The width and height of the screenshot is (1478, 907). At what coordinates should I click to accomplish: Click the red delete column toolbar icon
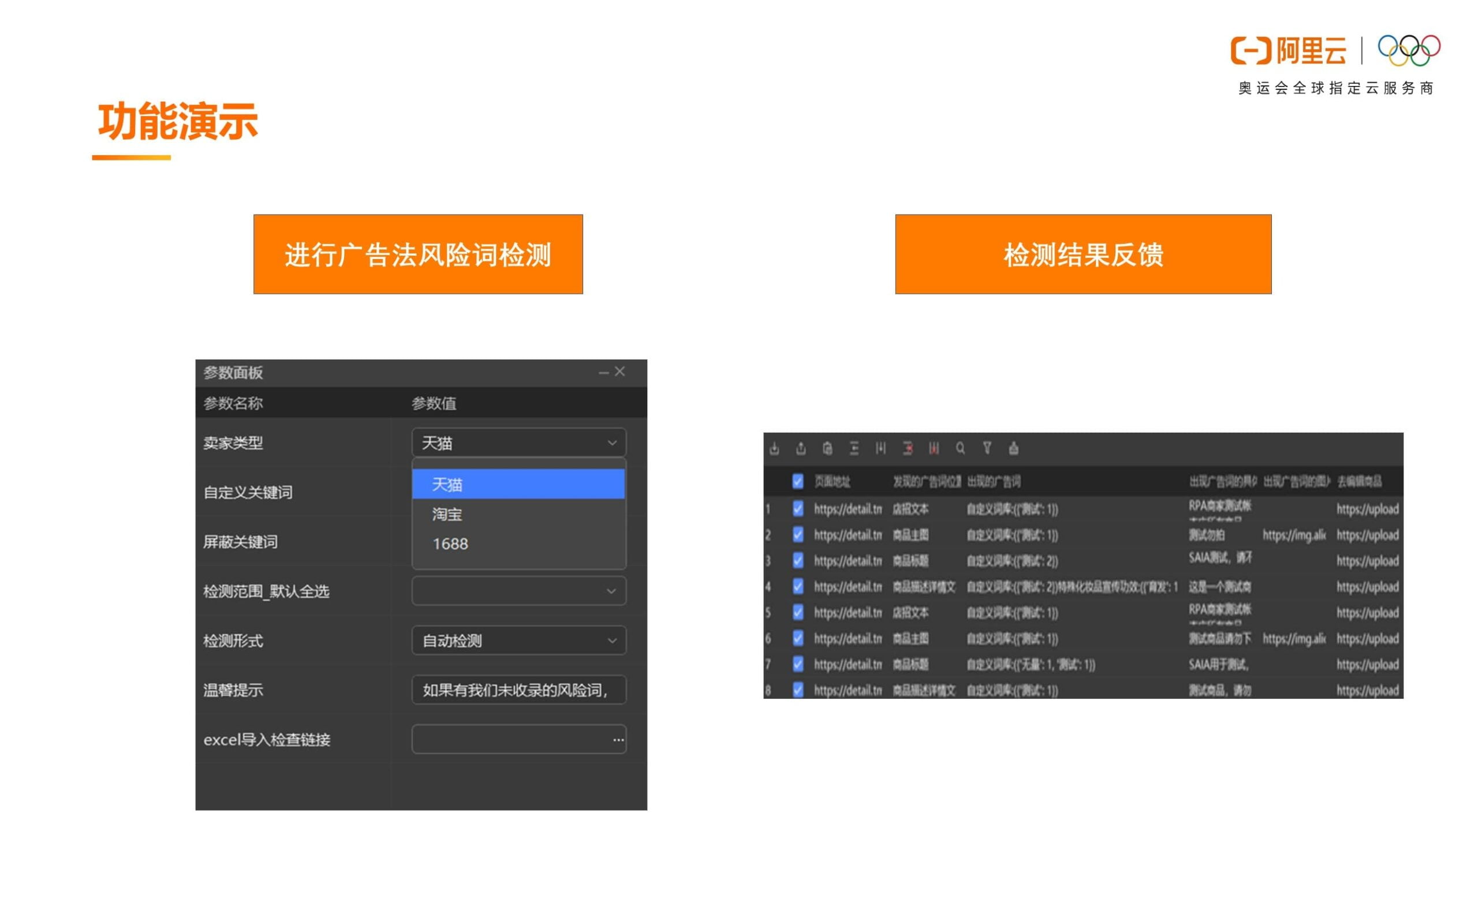pyautogui.click(x=934, y=448)
